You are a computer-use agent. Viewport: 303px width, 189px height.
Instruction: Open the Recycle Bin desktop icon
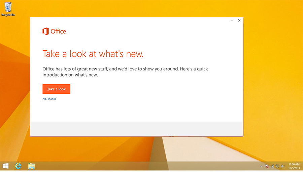coord(8,9)
